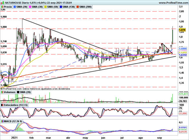Click the Volumen panel label
The image size is (189, 140).
coord(10,92)
